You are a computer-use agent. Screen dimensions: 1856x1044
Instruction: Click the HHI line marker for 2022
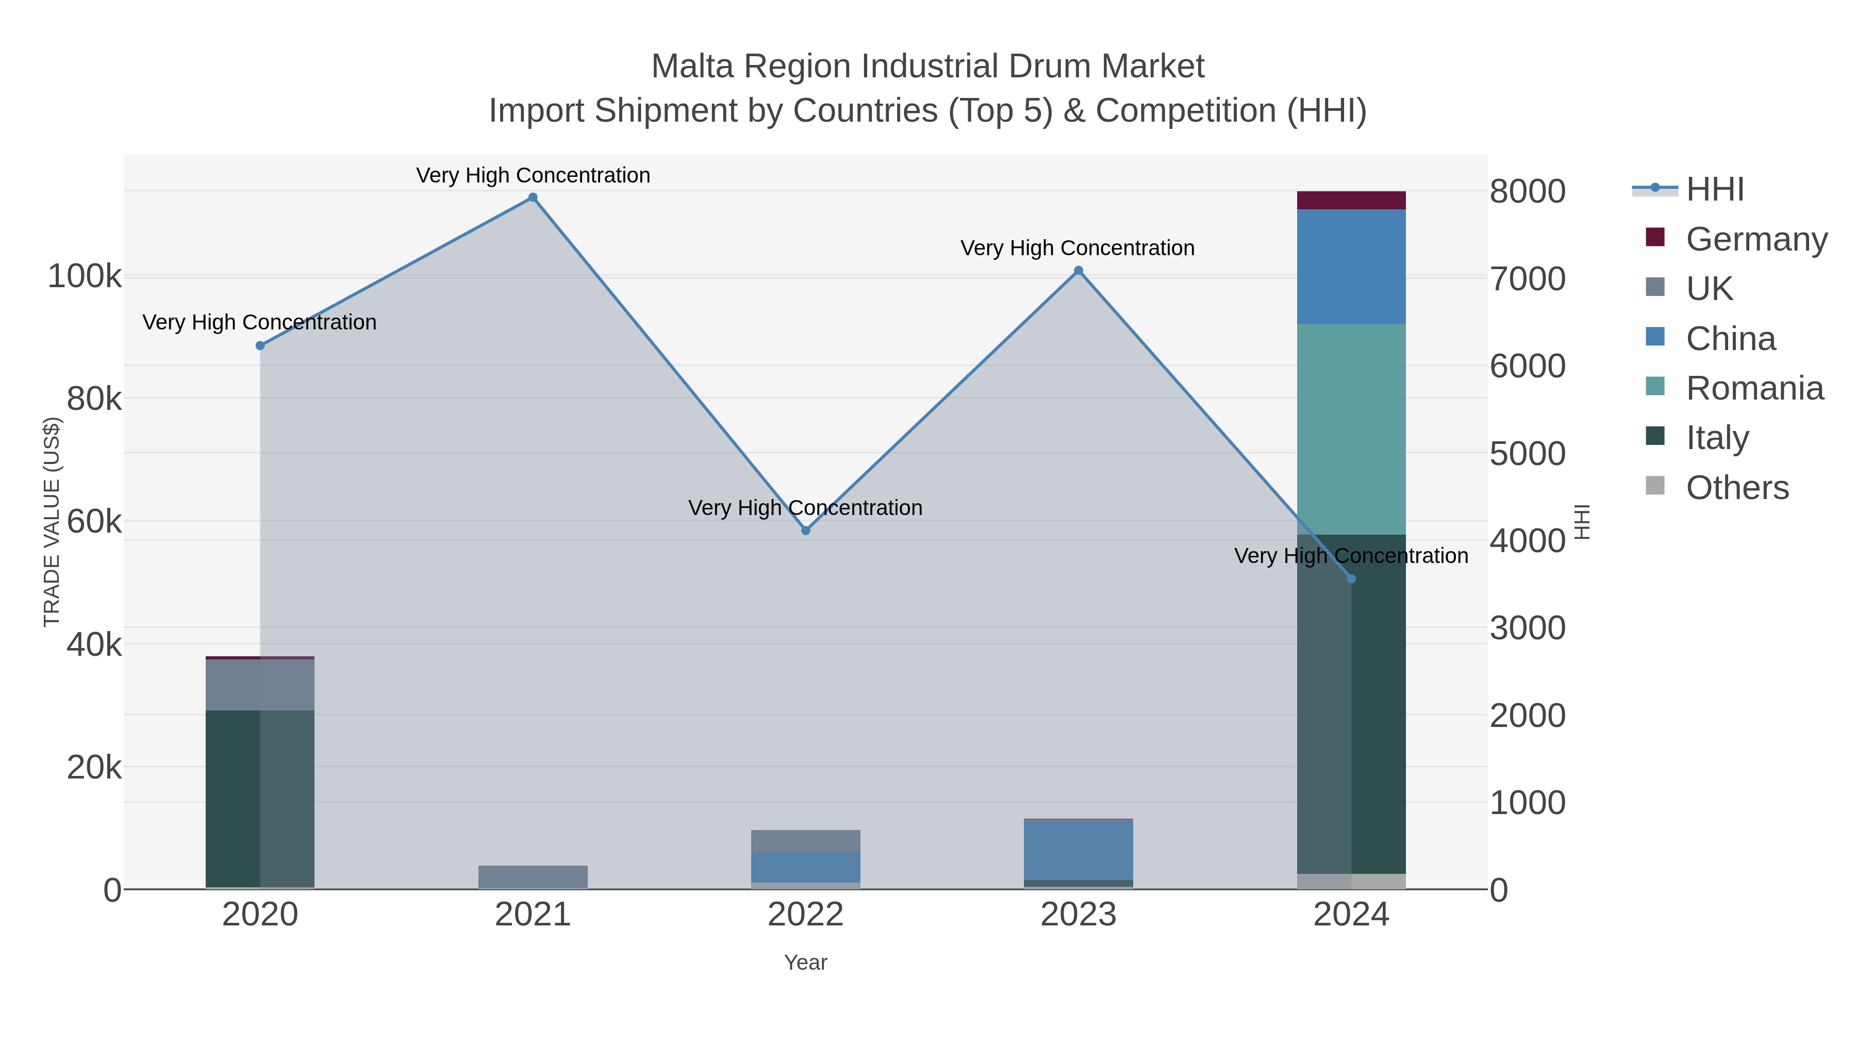coord(805,531)
